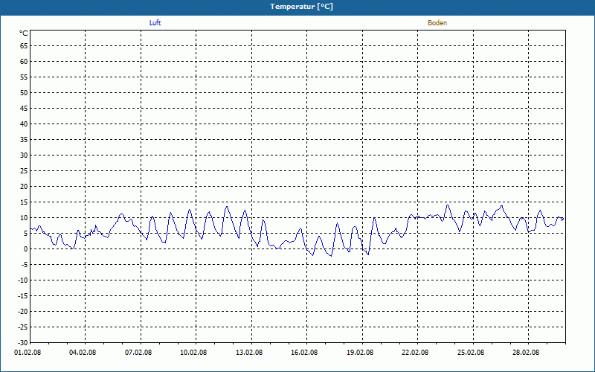The height and width of the screenshot is (372, 595).
Task: Click the 50 value on temperature axis
Action: 24,92
